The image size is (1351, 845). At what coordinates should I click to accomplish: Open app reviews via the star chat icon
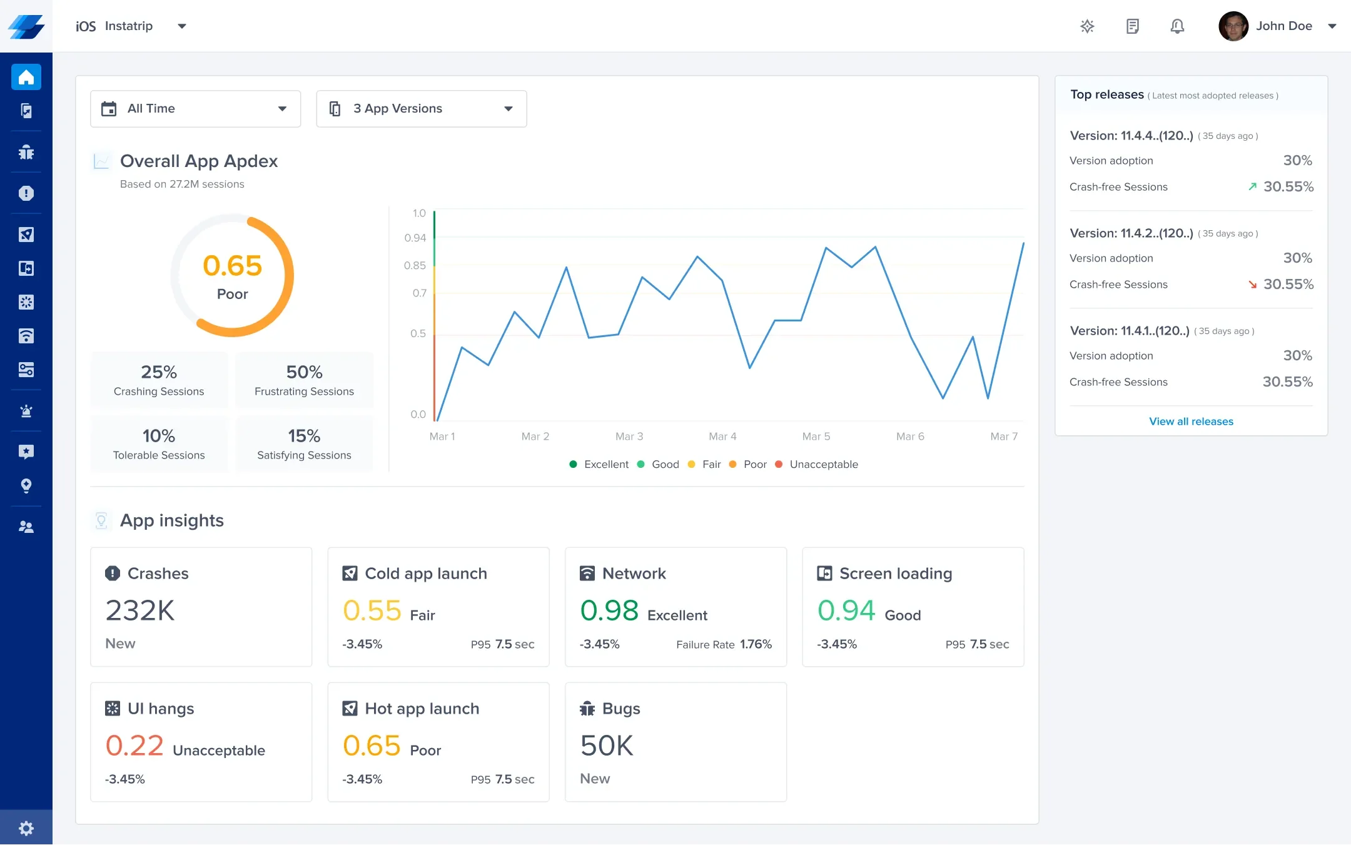click(26, 452)
